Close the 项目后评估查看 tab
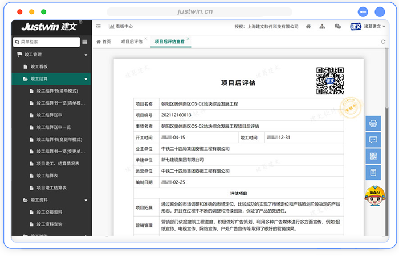 188,39
